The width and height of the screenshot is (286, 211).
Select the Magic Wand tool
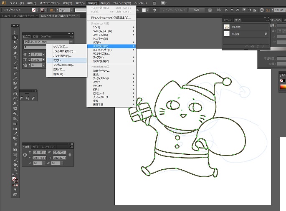(15, 43)
